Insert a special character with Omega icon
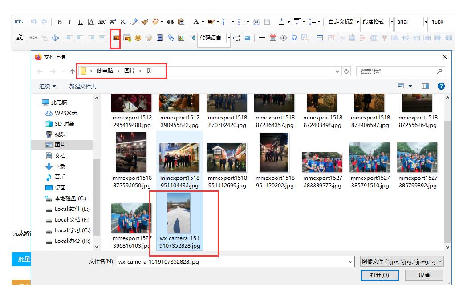The width and height of the screenshot is (455, 285). [x=294, y=38]
